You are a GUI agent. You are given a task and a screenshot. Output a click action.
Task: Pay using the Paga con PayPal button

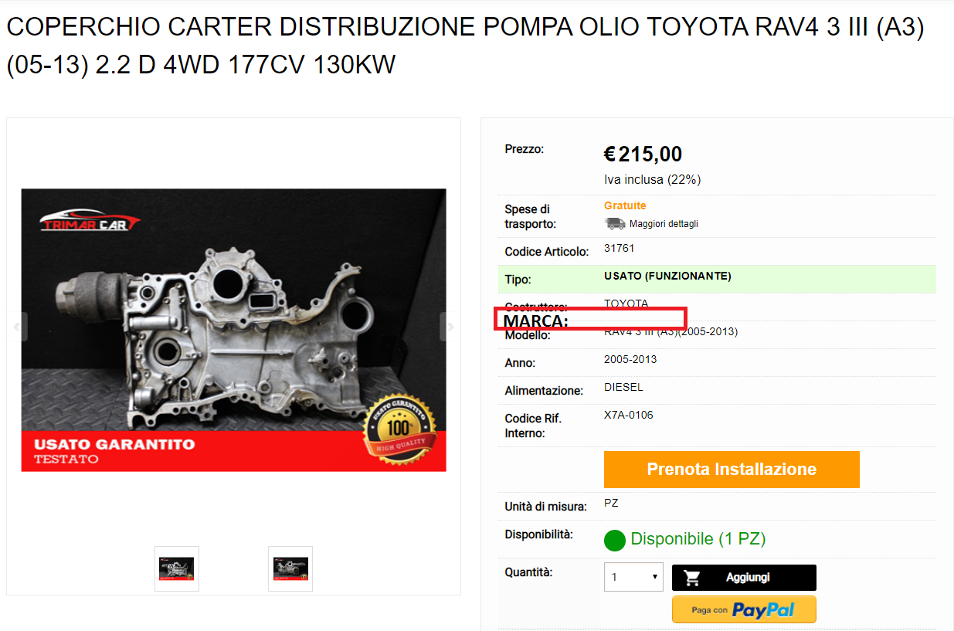pyautogui.click(x=744, y=609)
